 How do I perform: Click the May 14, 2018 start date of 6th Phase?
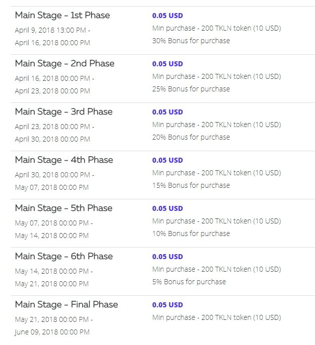tap(52, 271)
